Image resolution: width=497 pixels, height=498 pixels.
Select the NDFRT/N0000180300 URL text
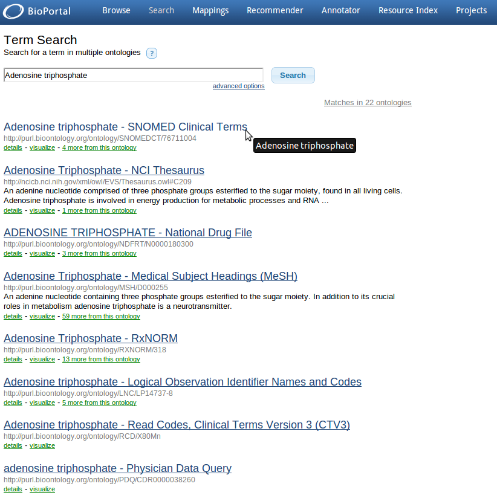coord(98,244)
